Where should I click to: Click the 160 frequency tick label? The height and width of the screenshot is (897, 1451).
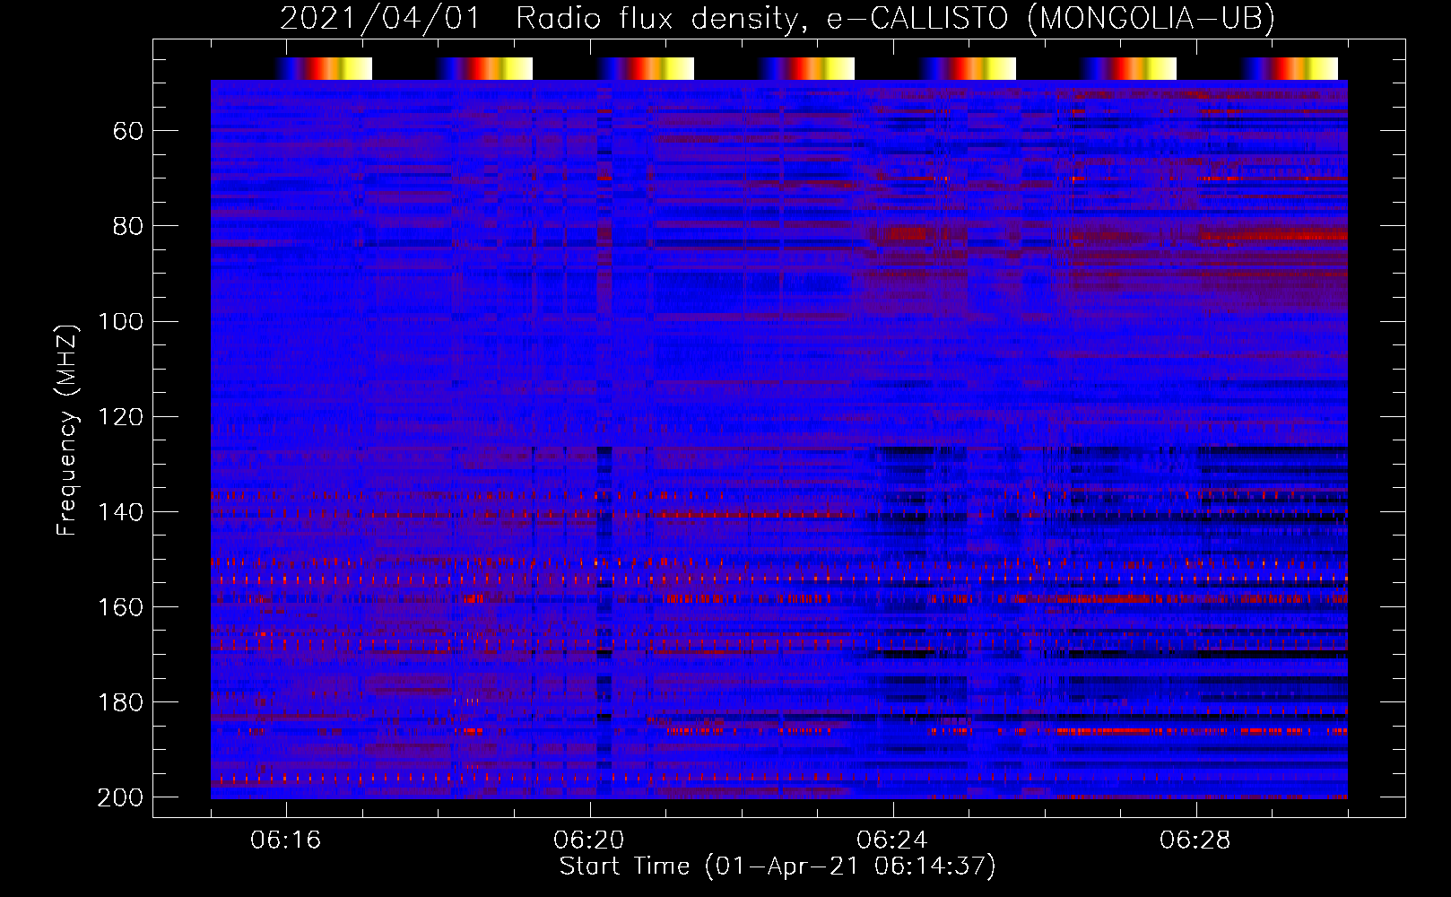(x=120, y=607)
